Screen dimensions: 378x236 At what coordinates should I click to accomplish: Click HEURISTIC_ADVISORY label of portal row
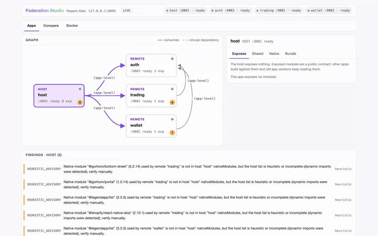coord(44,184)
